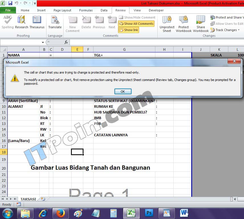Select cell HUB SAUDARA DGN PEMBELI?
The height and width of the screenshot is (219, 244).
[124, 112]
